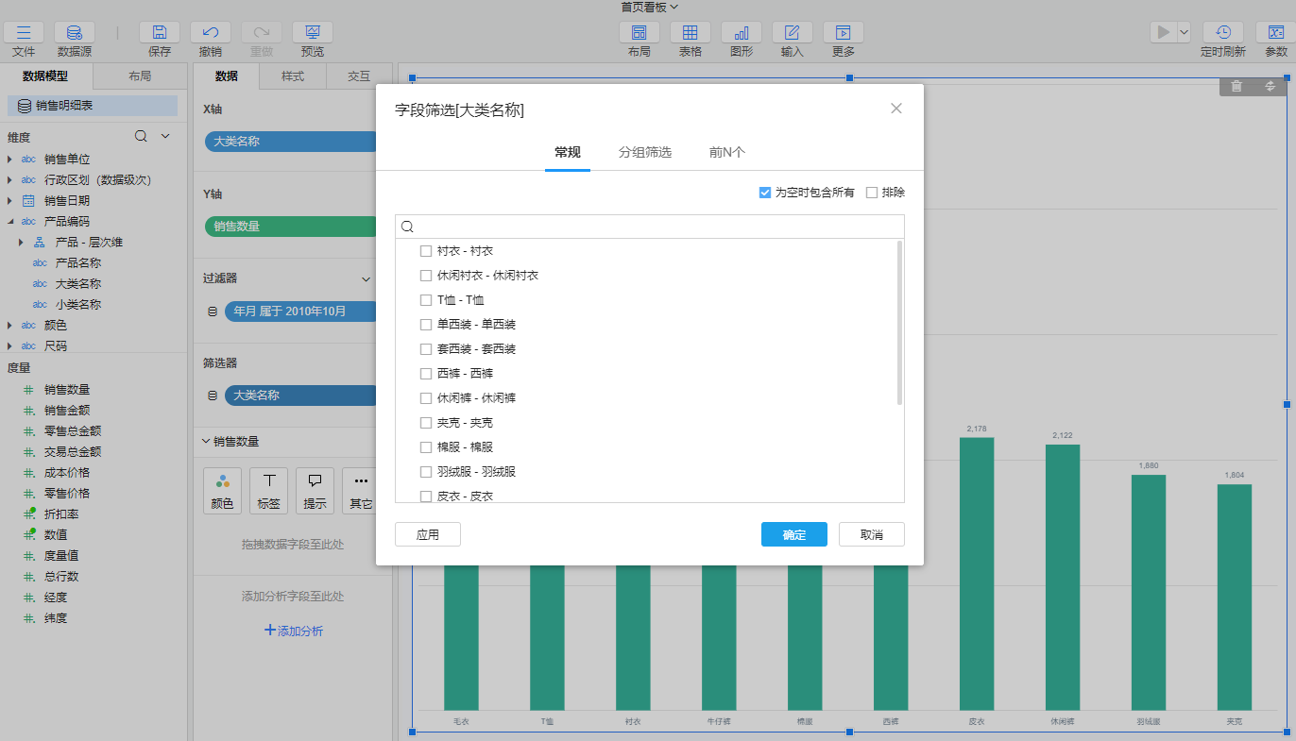Switch to the 前N个 tab

[727, 152]
